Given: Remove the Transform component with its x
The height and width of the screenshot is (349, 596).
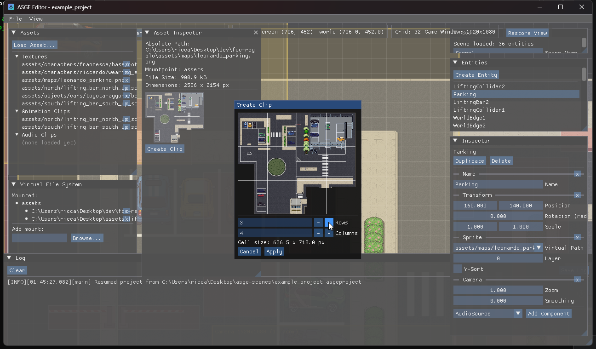Looking at the screenshot, I should (577, 195).
